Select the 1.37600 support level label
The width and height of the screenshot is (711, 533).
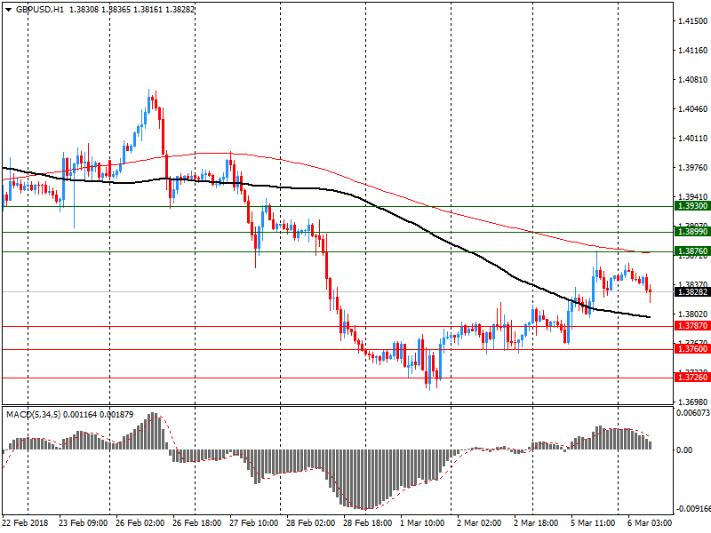pyautogui.click(x=692, y=349)
